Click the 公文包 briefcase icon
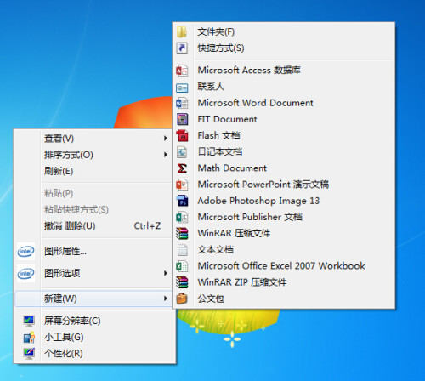This screenshot has width=425, height=381. (182, 299)
